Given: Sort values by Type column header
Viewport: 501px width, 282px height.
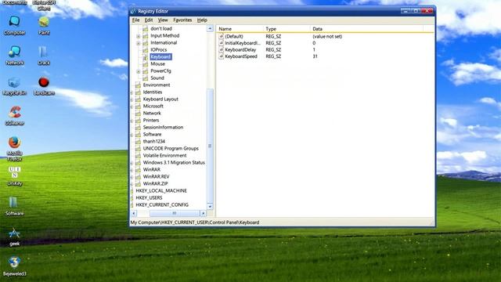Looking at the screenshot, I should point(287,29).
